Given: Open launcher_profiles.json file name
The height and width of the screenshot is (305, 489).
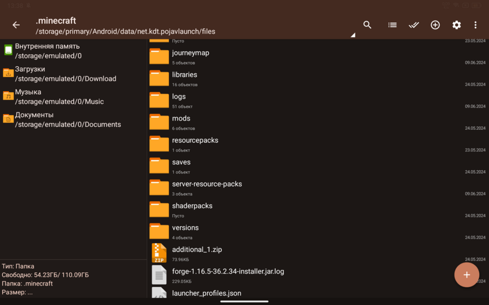Looking at the screenshot, I should pyautogui.click(x=206, y=293).
